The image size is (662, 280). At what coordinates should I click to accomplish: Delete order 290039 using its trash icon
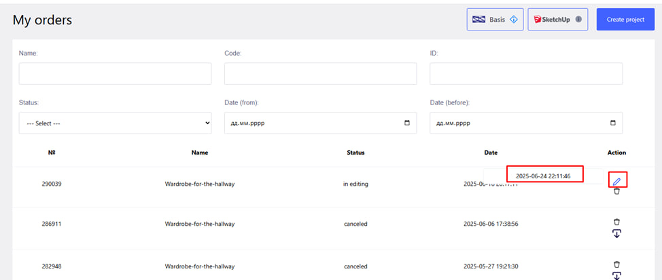tap(616, 191)
